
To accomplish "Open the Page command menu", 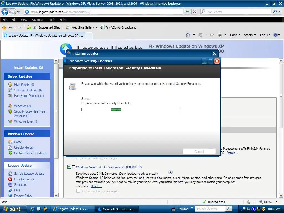I will (235, 35).
